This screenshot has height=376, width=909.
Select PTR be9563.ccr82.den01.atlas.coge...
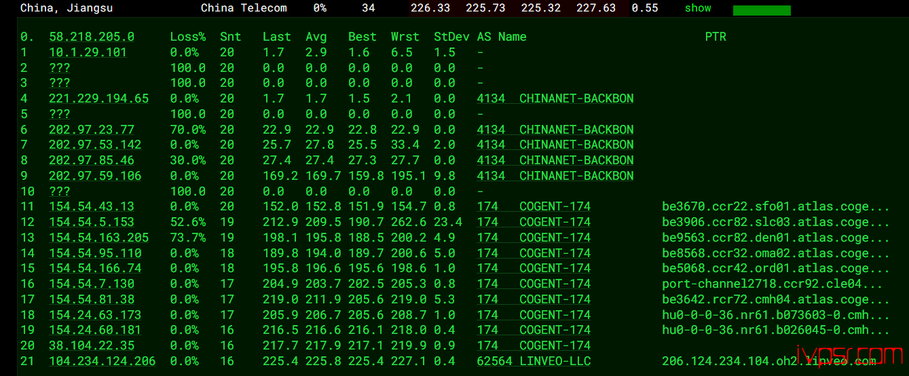776,238
